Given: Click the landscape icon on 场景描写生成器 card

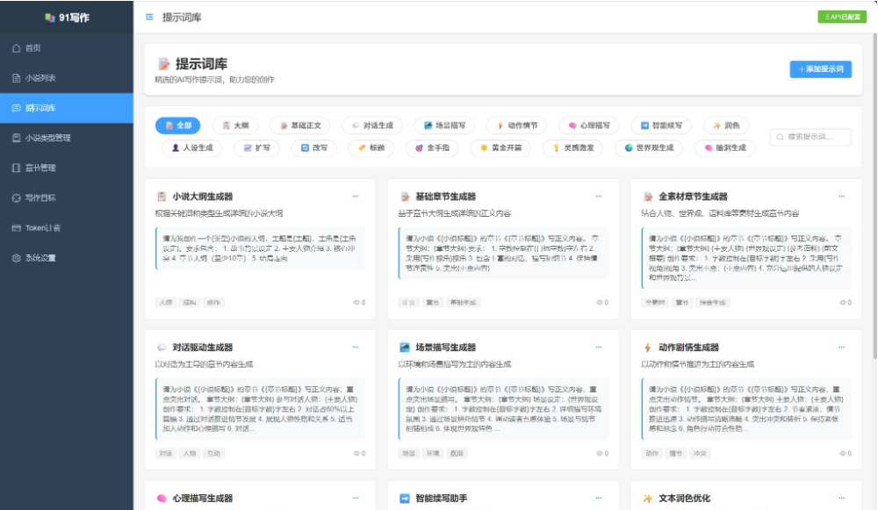Looking at the screenshot, I should pyautogui.click(x=405, y=348).
